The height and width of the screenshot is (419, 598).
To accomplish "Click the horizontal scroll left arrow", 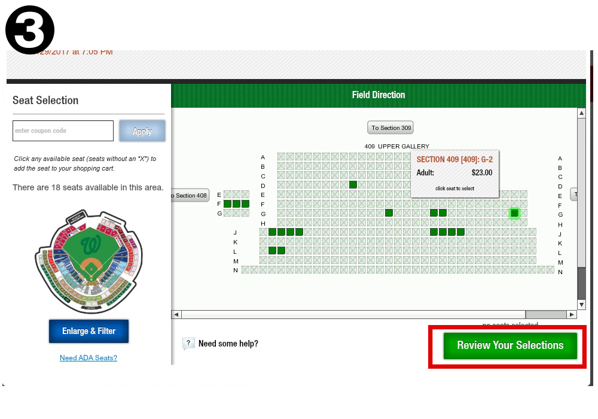I will pyautogui.click(x=176, y=314).
